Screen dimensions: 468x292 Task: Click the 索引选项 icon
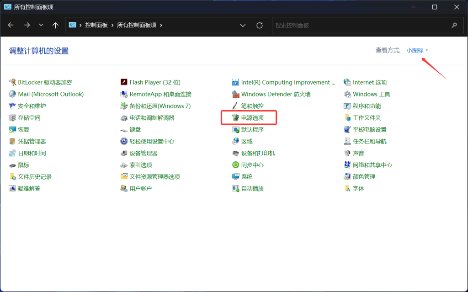(124, 165)
